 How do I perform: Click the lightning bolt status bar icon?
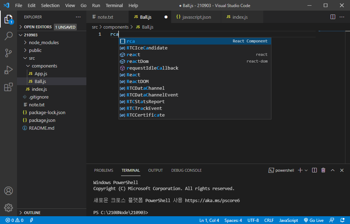[x=31, y=220]
